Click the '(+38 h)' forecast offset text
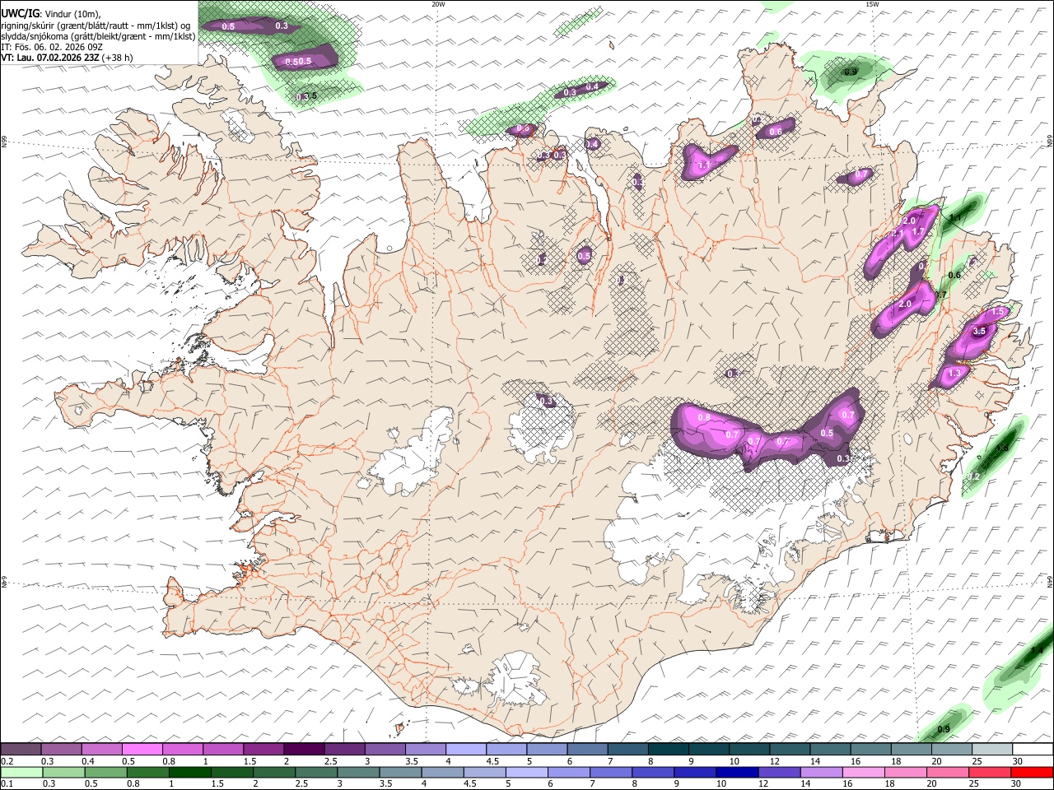The width and height of the screenshot is (1054, 790). 118,58
